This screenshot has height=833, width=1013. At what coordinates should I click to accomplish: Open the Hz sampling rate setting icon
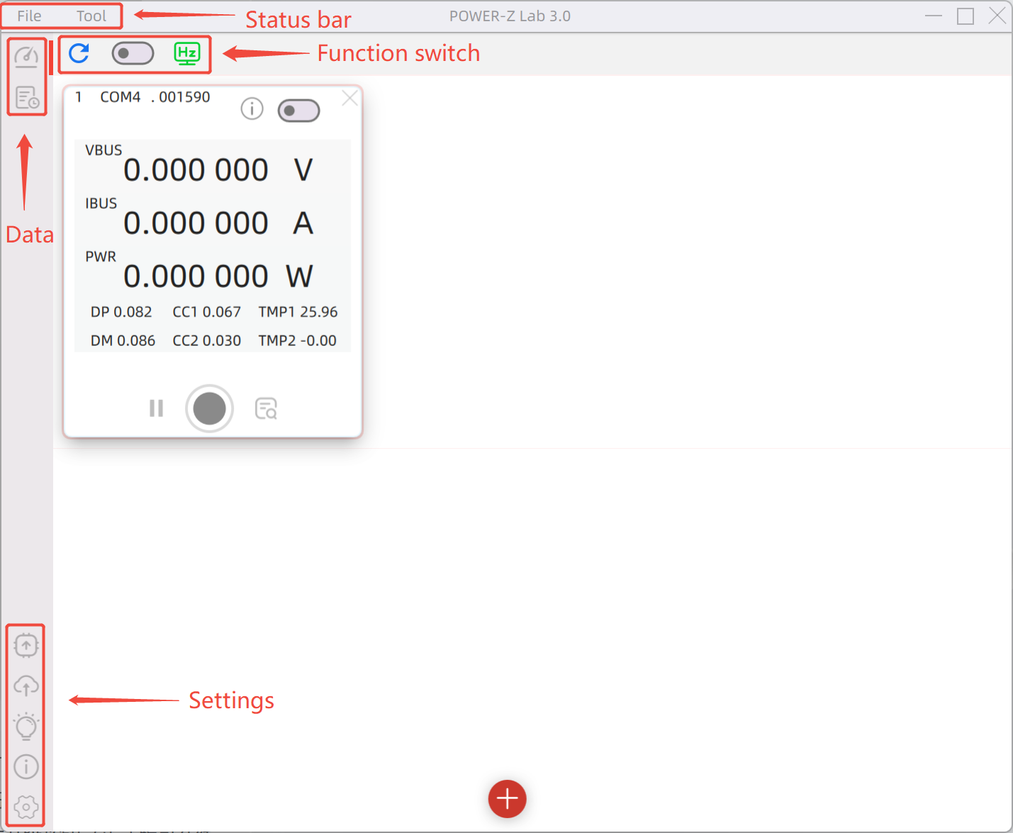pos(186,53)
